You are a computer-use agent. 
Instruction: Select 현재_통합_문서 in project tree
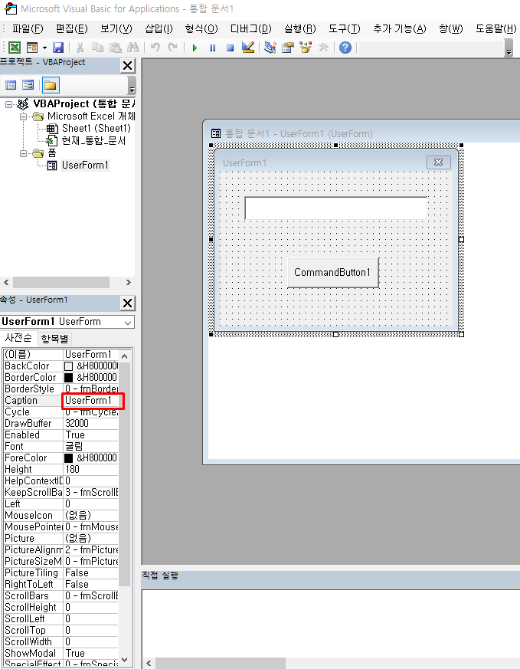(x=93, y=140)
